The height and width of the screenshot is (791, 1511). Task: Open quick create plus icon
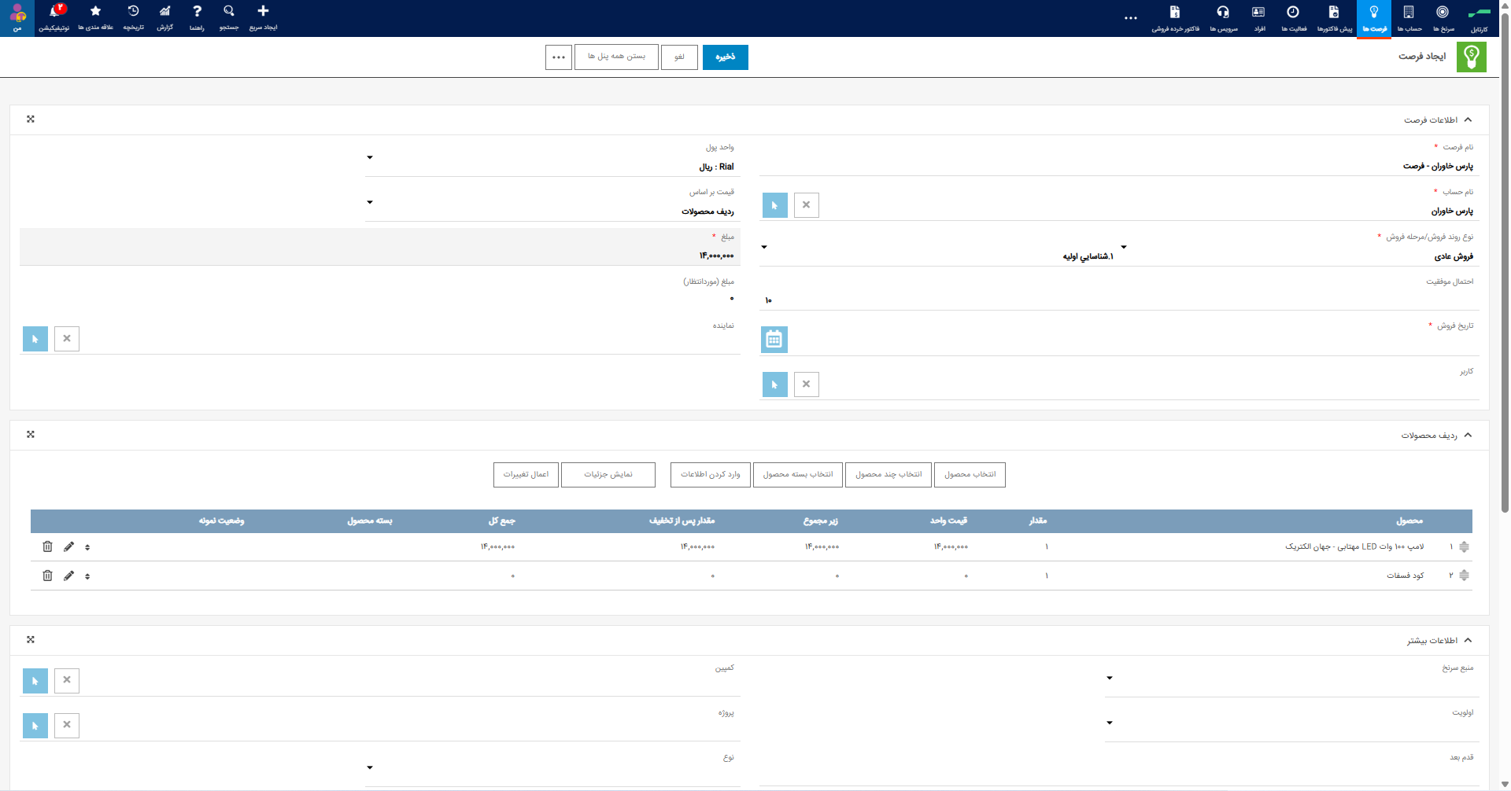pos(264,17)
